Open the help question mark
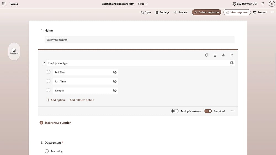276x155 pixels. [263, 4]
